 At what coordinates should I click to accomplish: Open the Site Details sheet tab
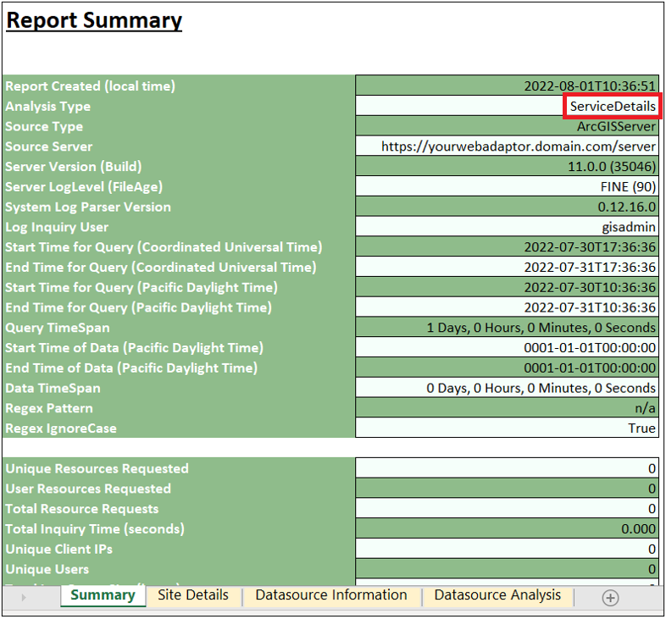[193, 595]
